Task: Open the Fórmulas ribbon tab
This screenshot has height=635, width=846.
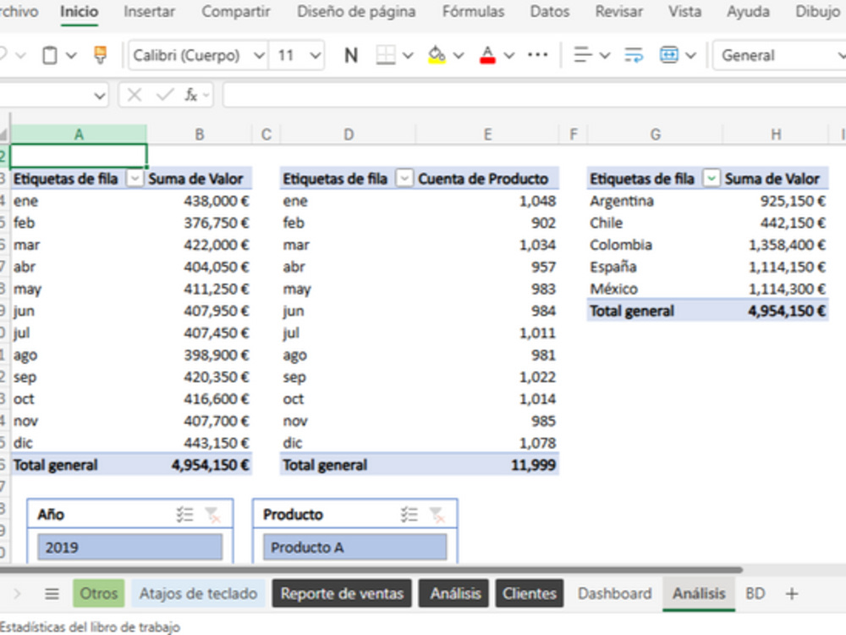Action: 473,11
